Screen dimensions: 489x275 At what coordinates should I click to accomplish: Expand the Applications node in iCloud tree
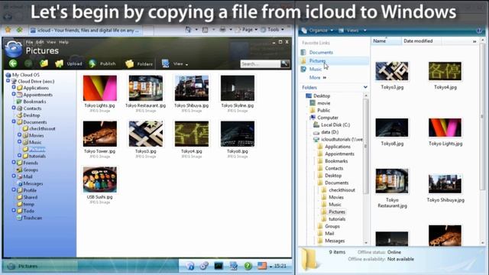point(14,87)
